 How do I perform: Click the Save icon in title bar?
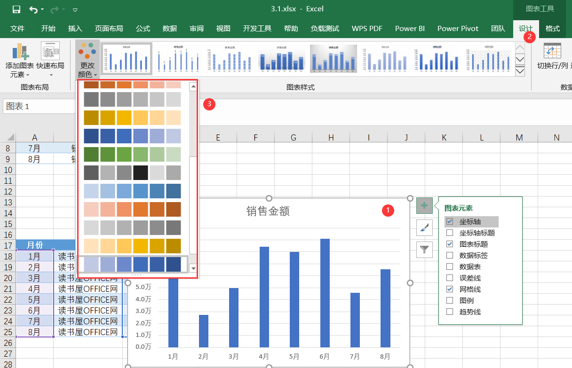tap(16, 9)
